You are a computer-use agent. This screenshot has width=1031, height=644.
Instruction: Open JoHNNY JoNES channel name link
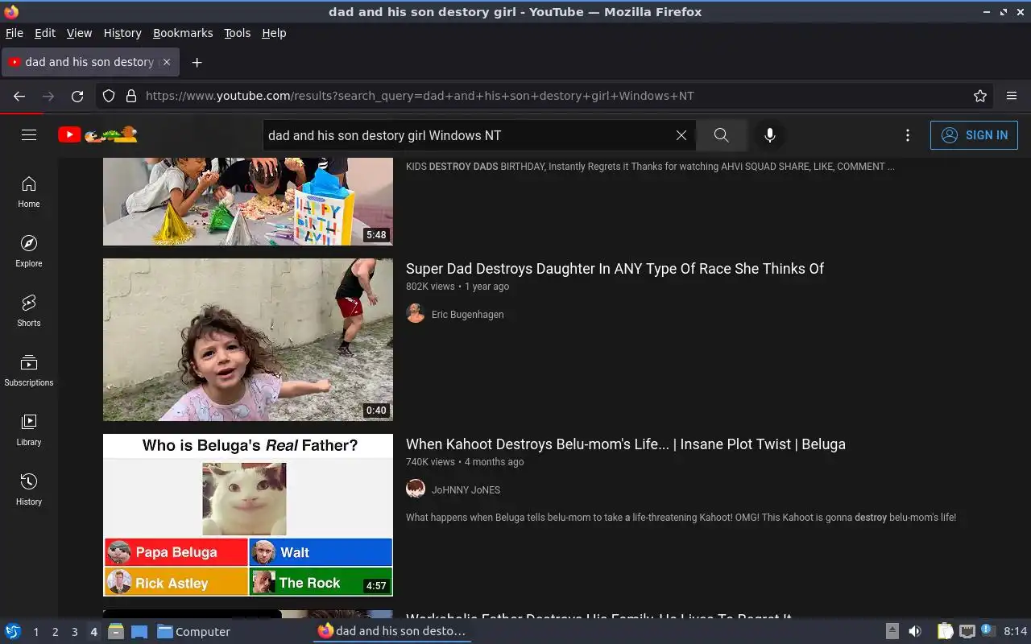[x=466, y=489]
